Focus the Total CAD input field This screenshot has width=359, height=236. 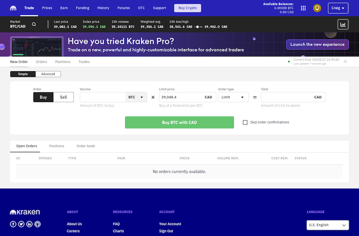click(293, 97)
